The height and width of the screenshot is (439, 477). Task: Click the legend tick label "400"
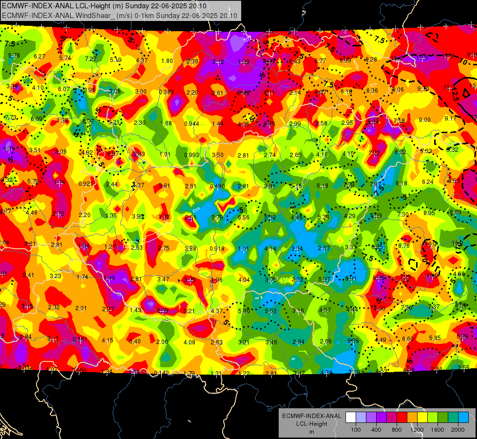click(376, 430)
